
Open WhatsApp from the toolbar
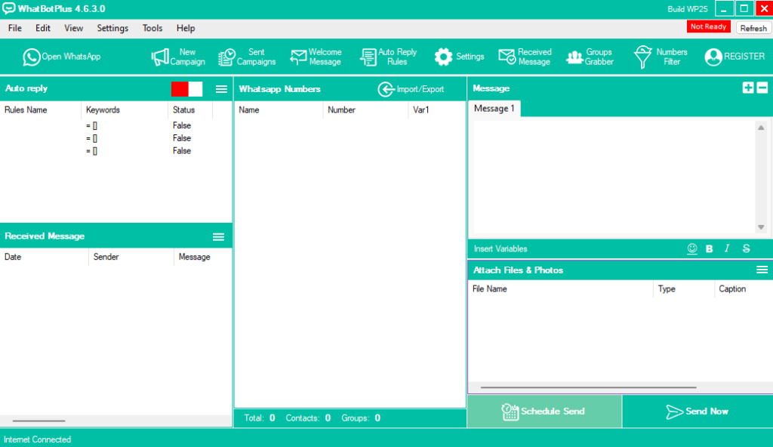[x=61, y=57]
